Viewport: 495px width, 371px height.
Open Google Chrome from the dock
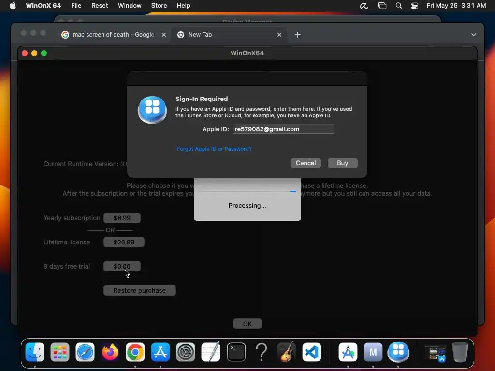(135, 352)
